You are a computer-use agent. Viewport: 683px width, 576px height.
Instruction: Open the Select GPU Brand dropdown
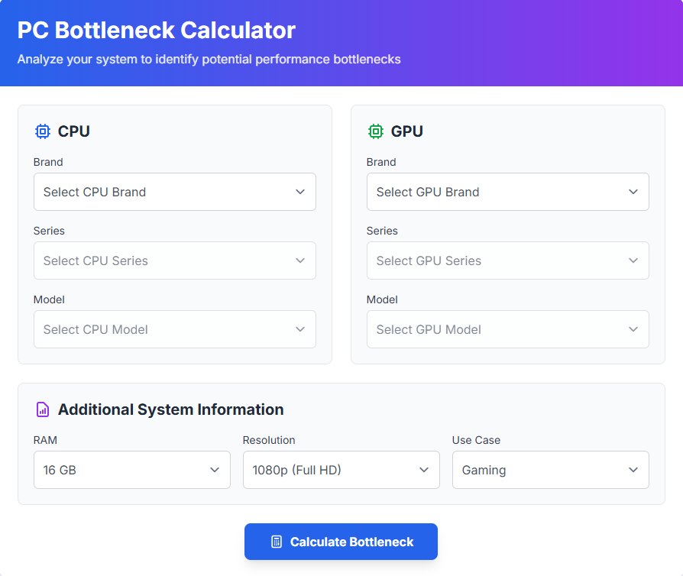click(x=507, y=192)
